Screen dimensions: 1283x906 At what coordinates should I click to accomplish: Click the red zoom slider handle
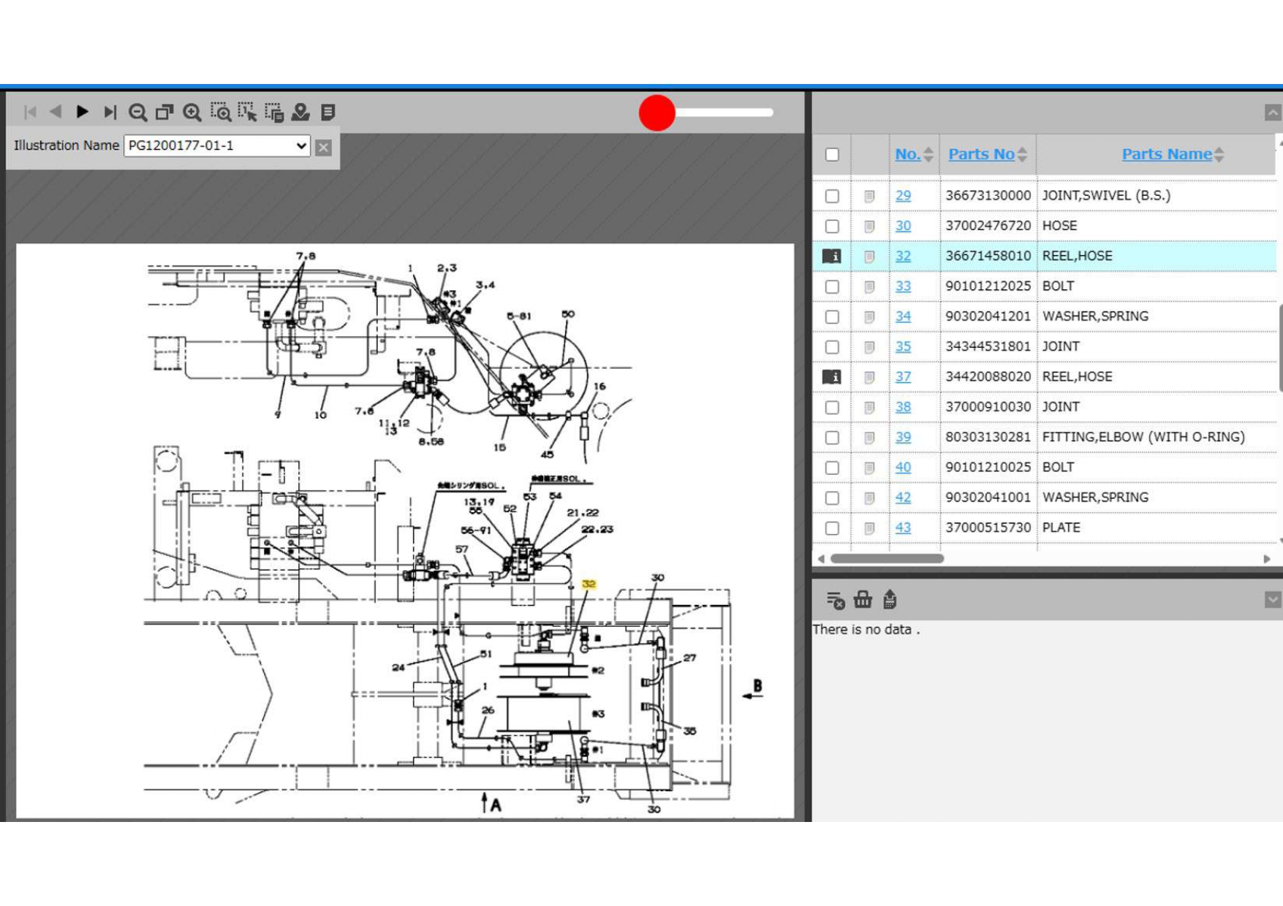(x=656, y=113)
